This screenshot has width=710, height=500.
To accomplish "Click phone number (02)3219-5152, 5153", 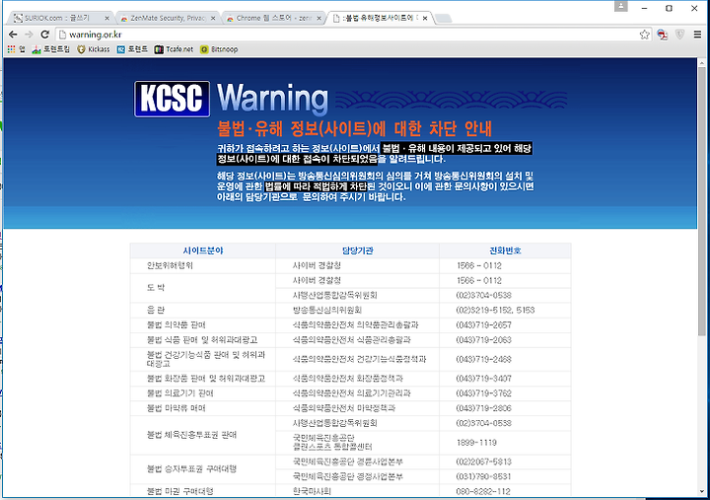I will (x=495, y=310).
